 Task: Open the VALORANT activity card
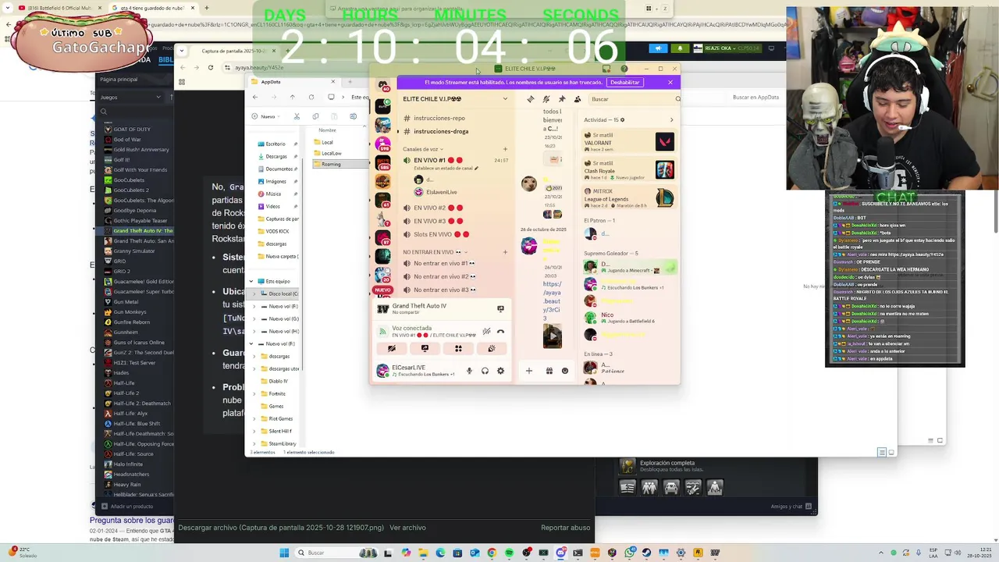pos(628,140)
